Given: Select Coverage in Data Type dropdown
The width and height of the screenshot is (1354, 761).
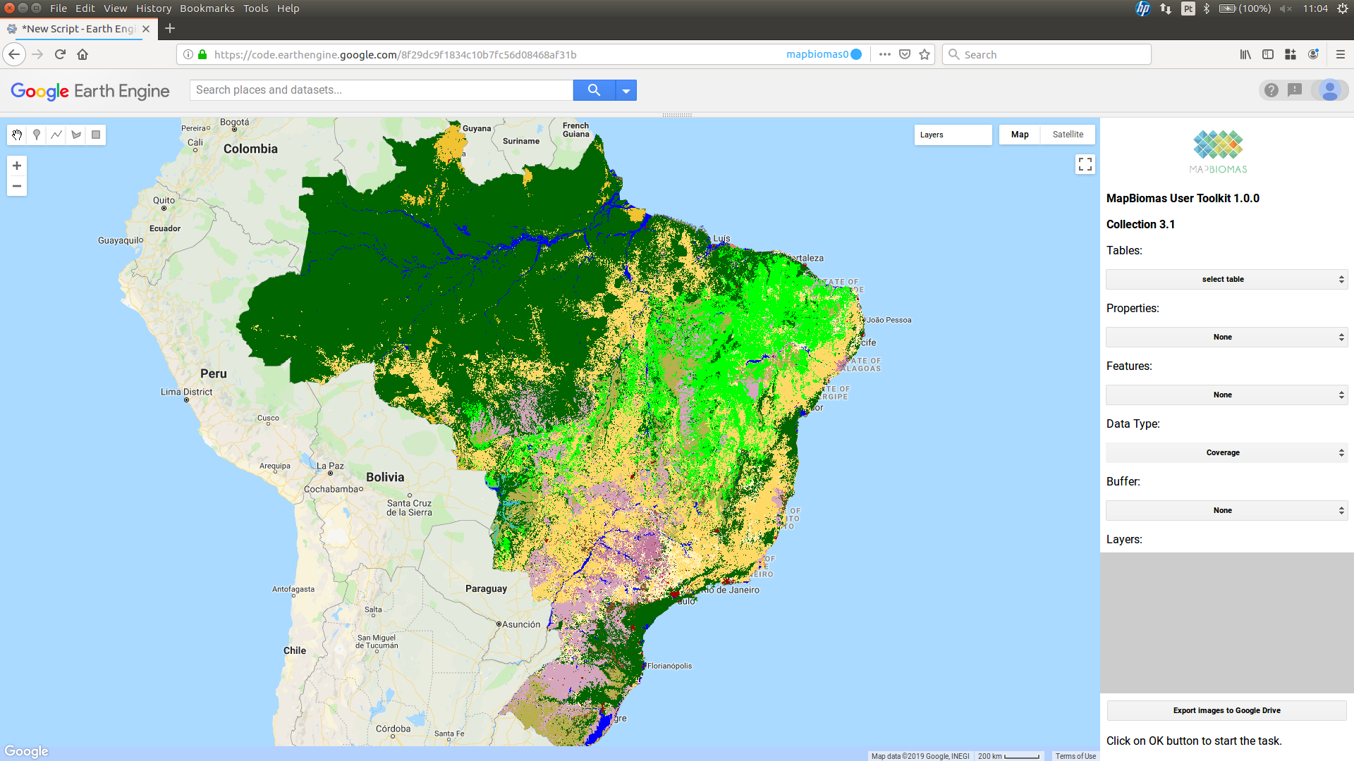Looking at the screenshot, I should [1223, 452].
